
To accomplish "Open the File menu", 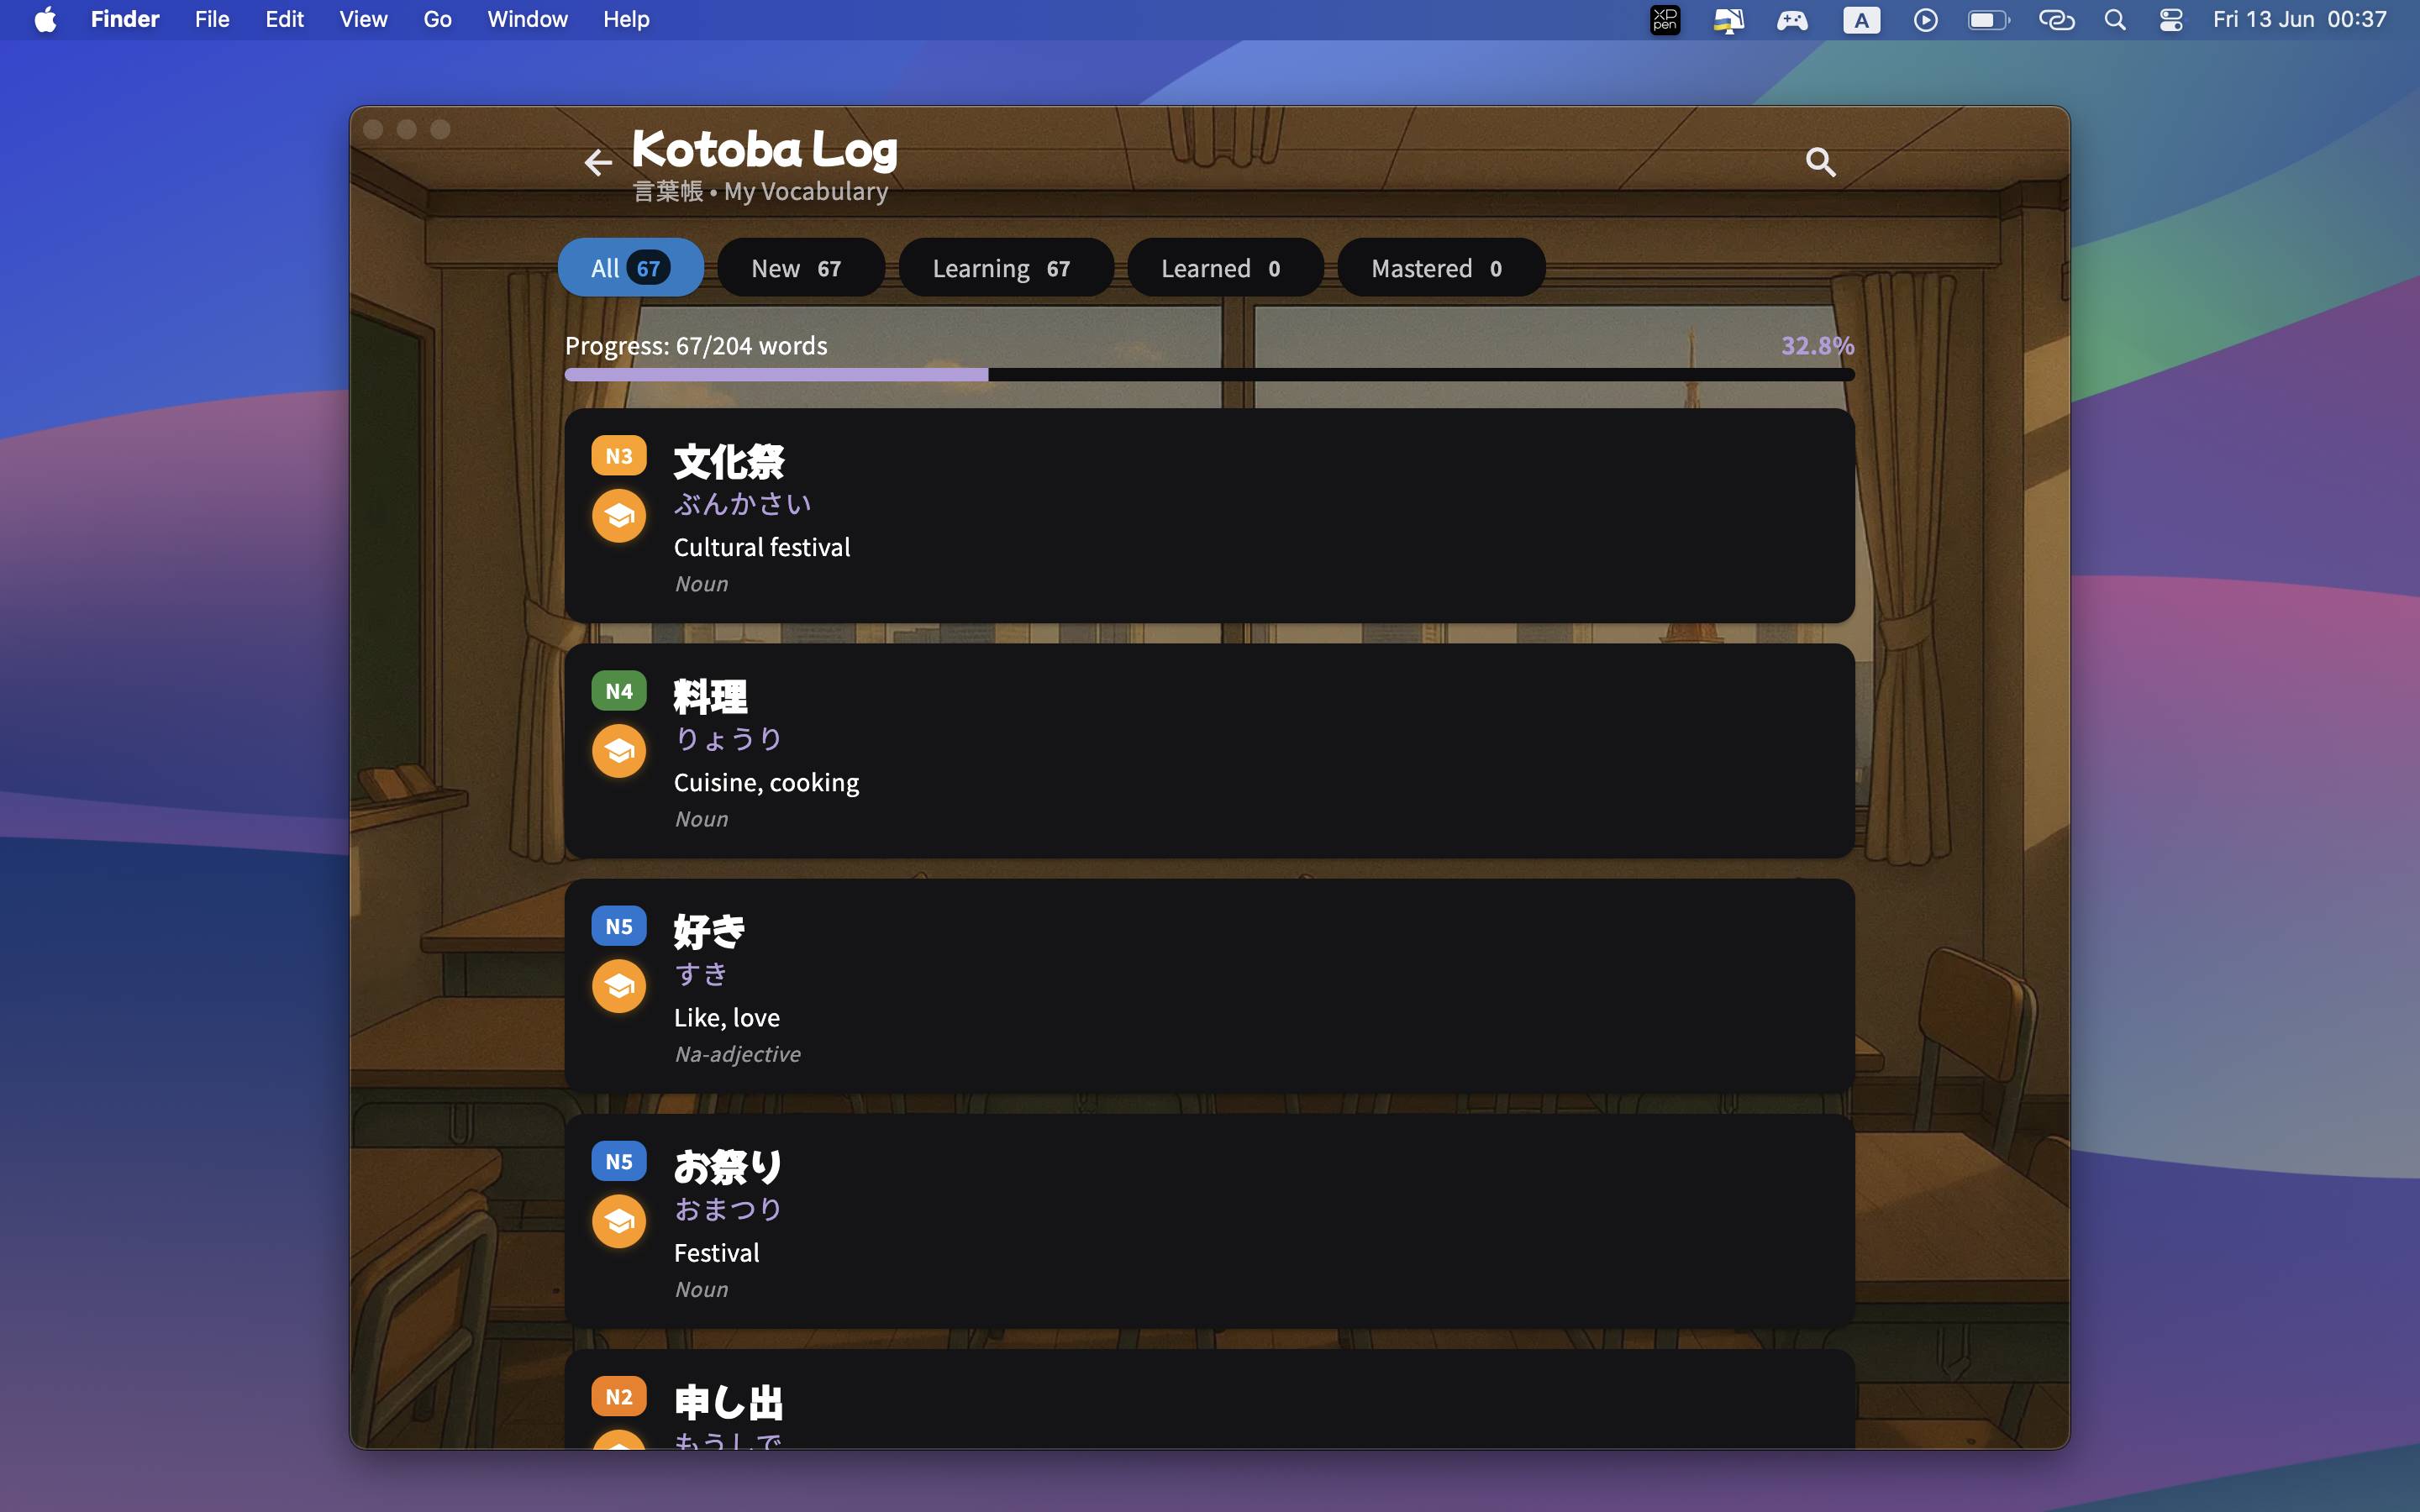I will click(x=212, y=19).
